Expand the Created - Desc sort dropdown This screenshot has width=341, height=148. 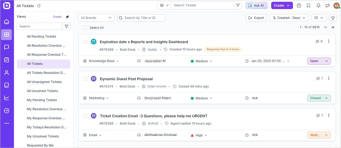tap(289, 18)
